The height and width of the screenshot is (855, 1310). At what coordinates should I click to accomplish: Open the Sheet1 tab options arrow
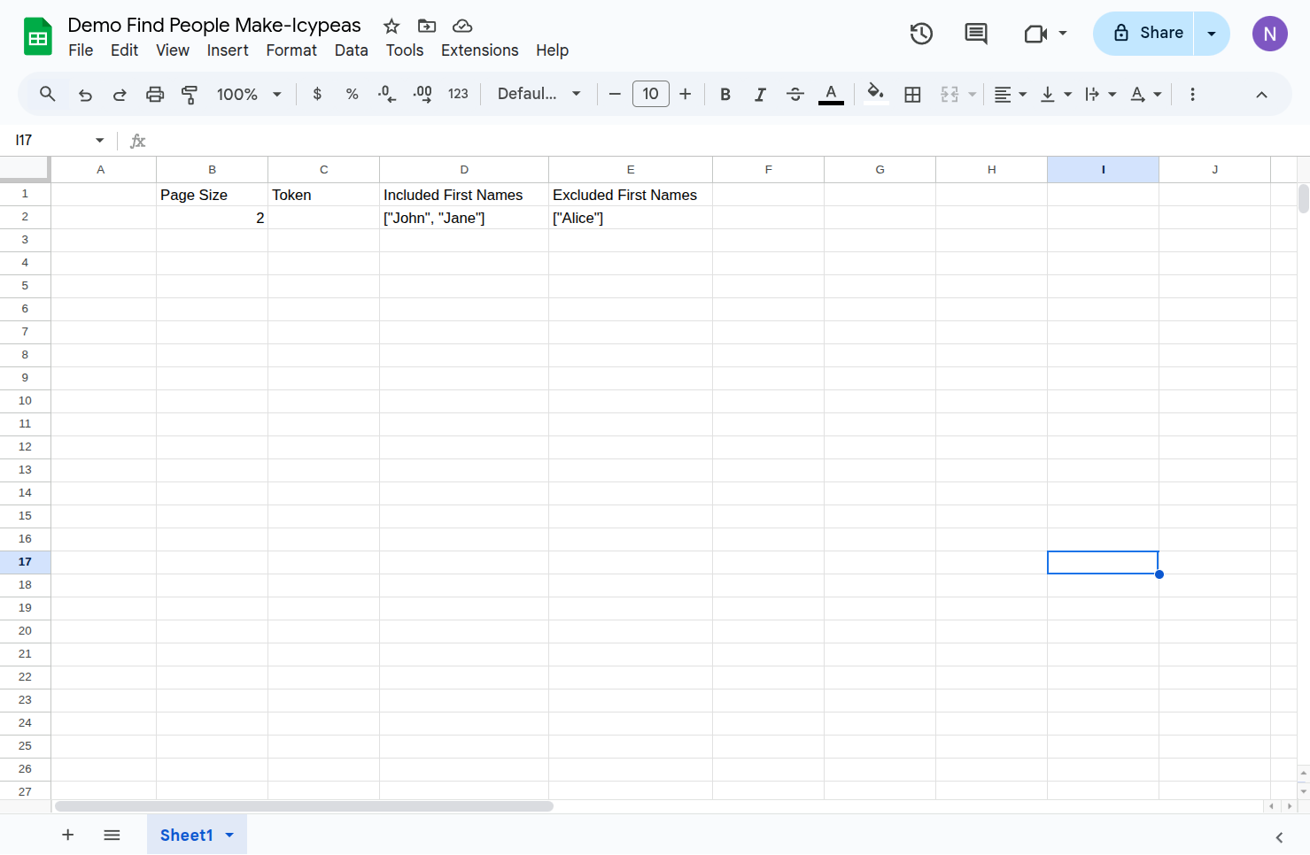click(229, 835)
